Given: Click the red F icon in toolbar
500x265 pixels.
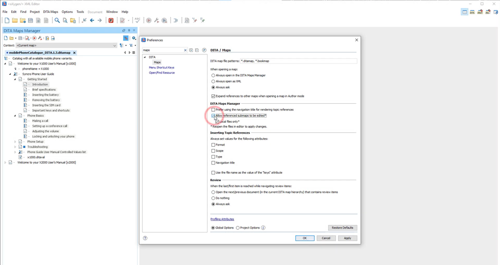Looking at the screenshot, I should pos(111,20).
